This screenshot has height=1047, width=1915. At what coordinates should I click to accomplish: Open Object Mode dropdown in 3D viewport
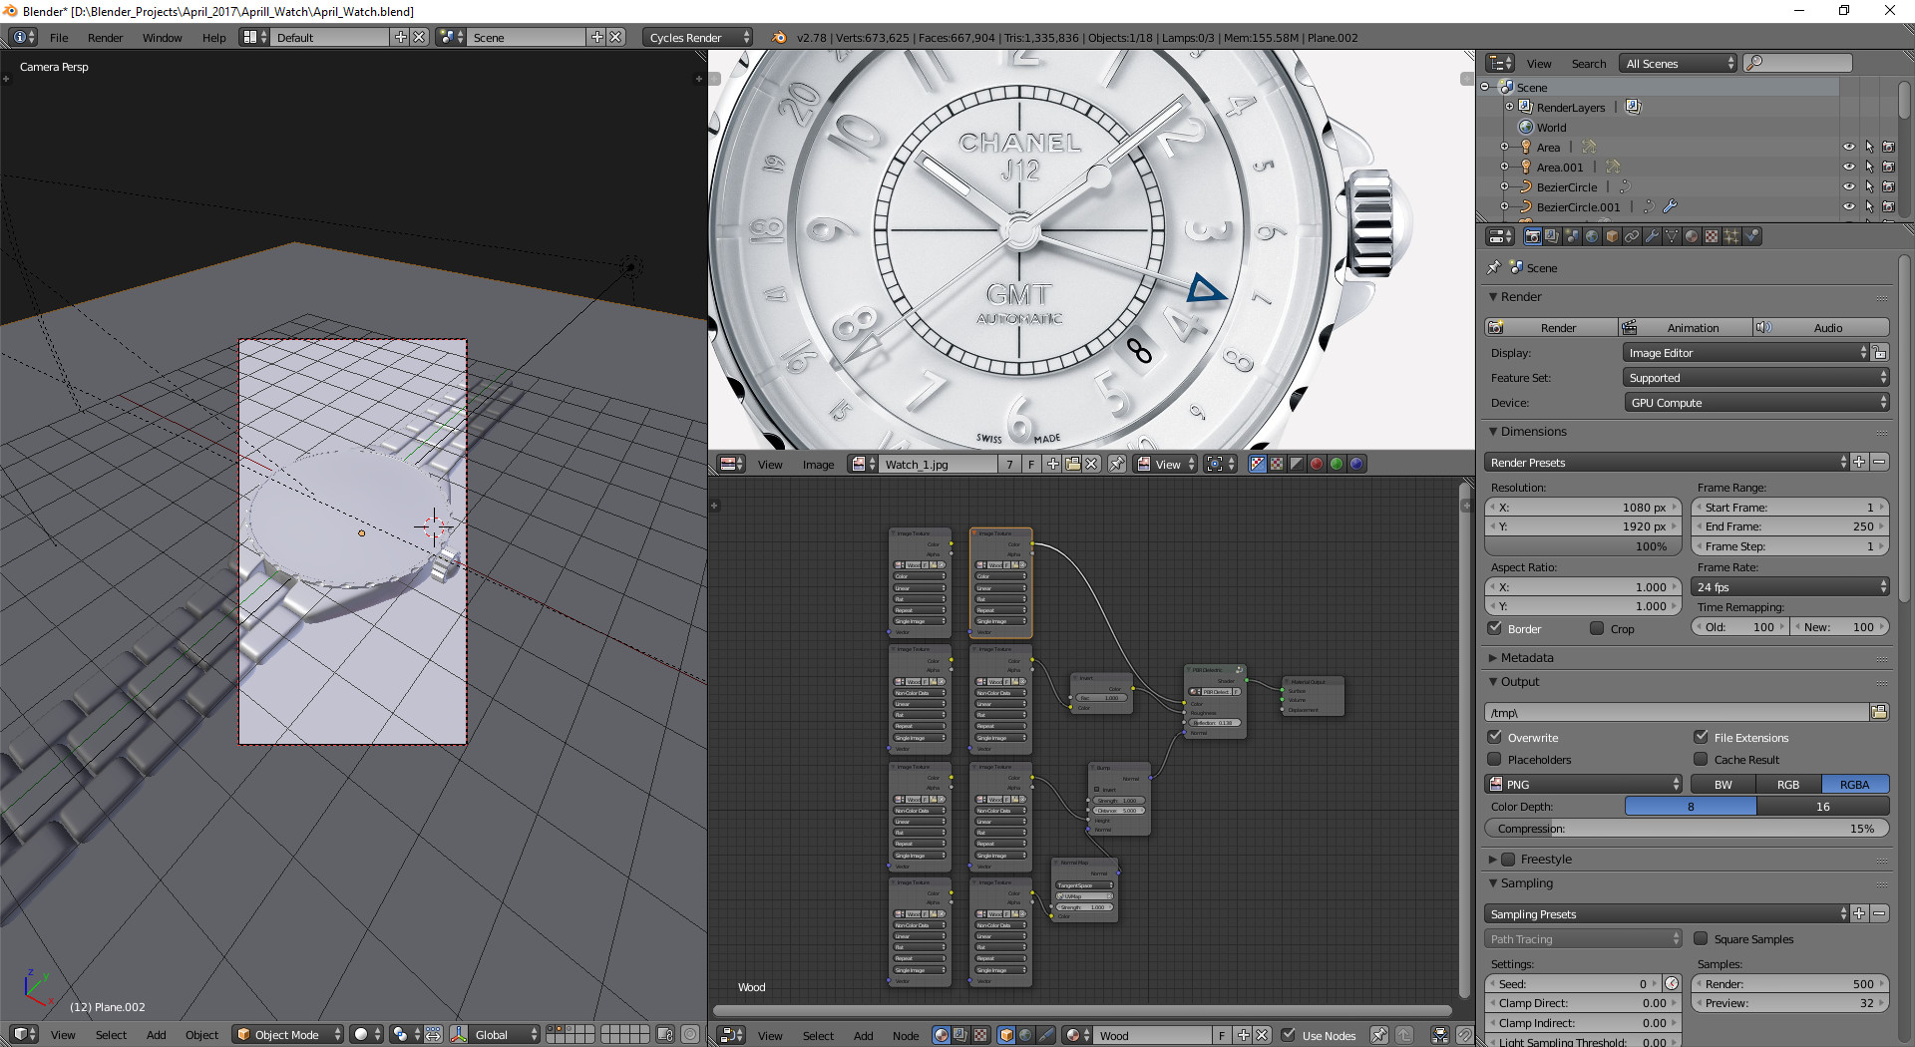tap(288, 1034)
